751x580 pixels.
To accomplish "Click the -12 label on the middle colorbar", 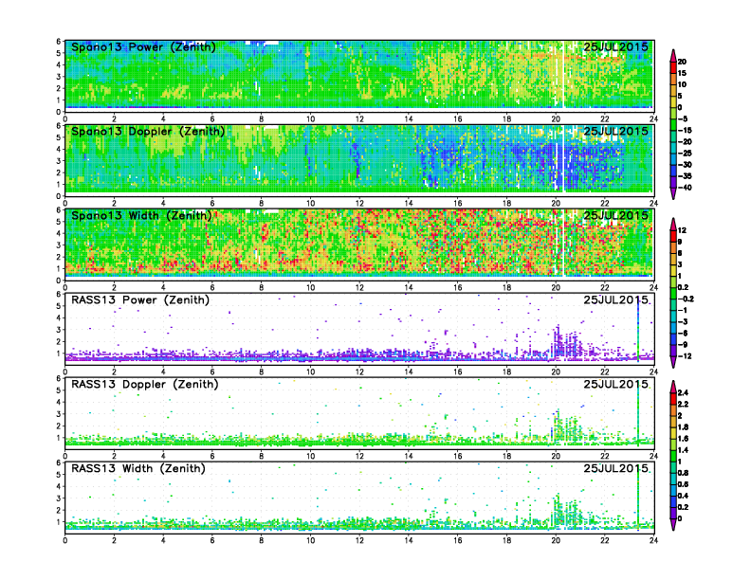I will 685,356.
